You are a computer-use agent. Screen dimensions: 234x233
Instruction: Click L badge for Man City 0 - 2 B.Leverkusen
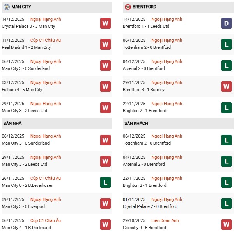[x=105, y=182]
